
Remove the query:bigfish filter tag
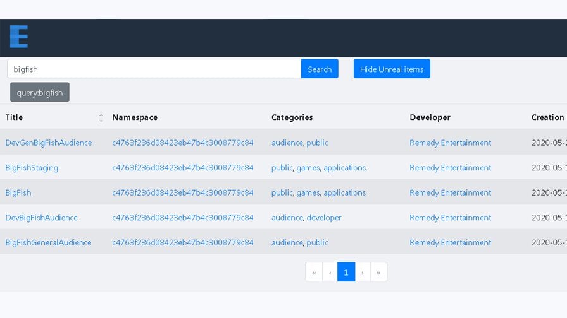click(40, 92)
